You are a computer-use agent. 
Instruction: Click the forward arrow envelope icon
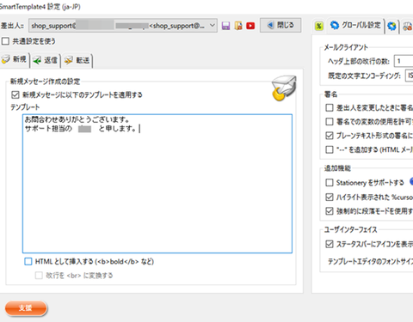(x=68, y=61)
